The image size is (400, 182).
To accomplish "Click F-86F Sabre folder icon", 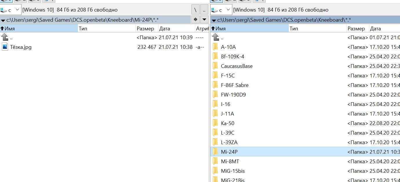I will pyautogui.click(x=215, y=85).
